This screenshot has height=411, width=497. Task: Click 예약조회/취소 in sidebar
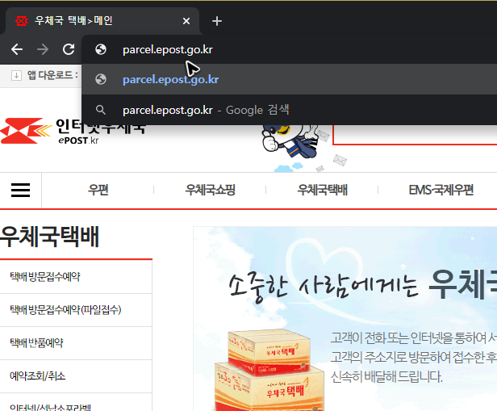[37, 376]
